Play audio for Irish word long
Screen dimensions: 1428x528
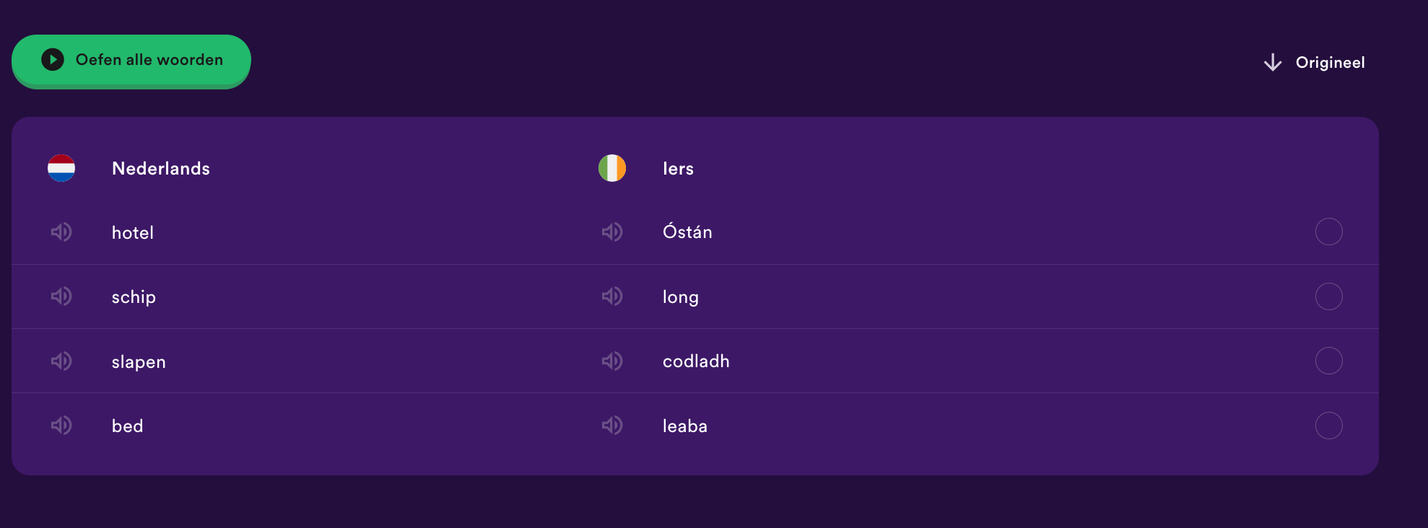[x=612, y=296]
